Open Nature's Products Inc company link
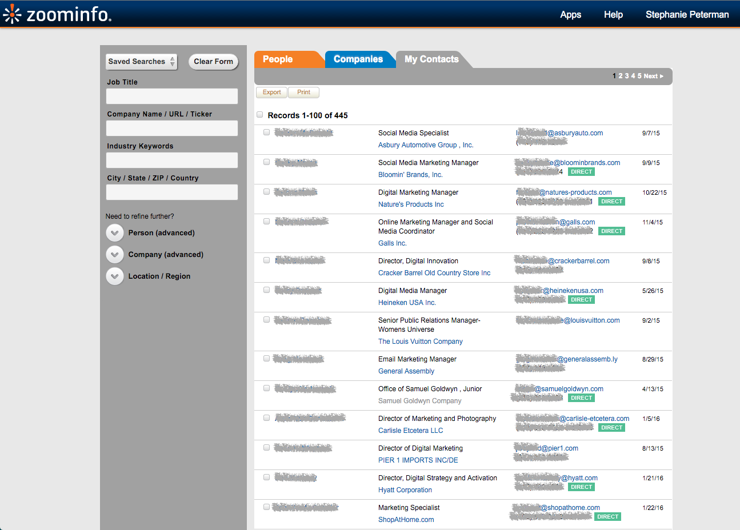This screenshot has width=740, height=530. coord(411,204)
